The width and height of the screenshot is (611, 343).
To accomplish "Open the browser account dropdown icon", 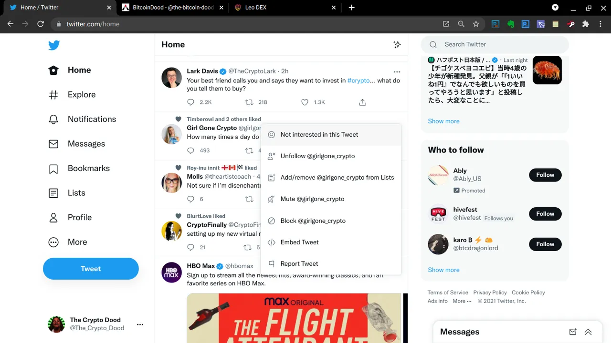I will click(x=555, y=8).
